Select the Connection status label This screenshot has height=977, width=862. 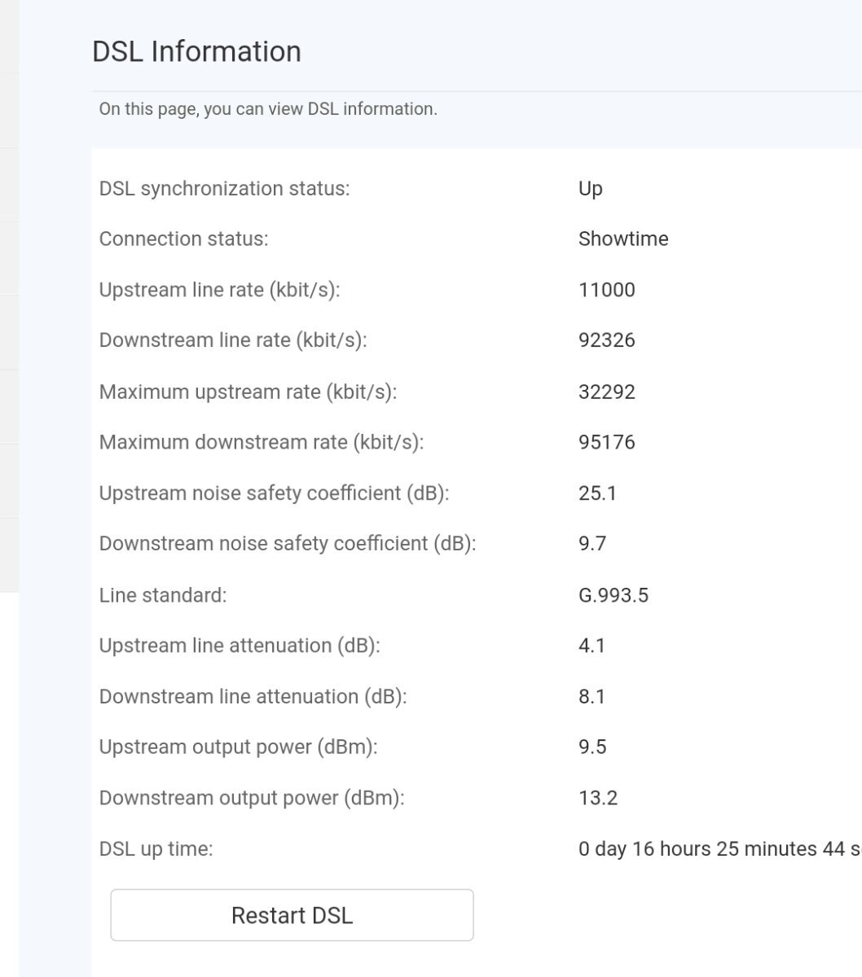(x=183, y=239)
